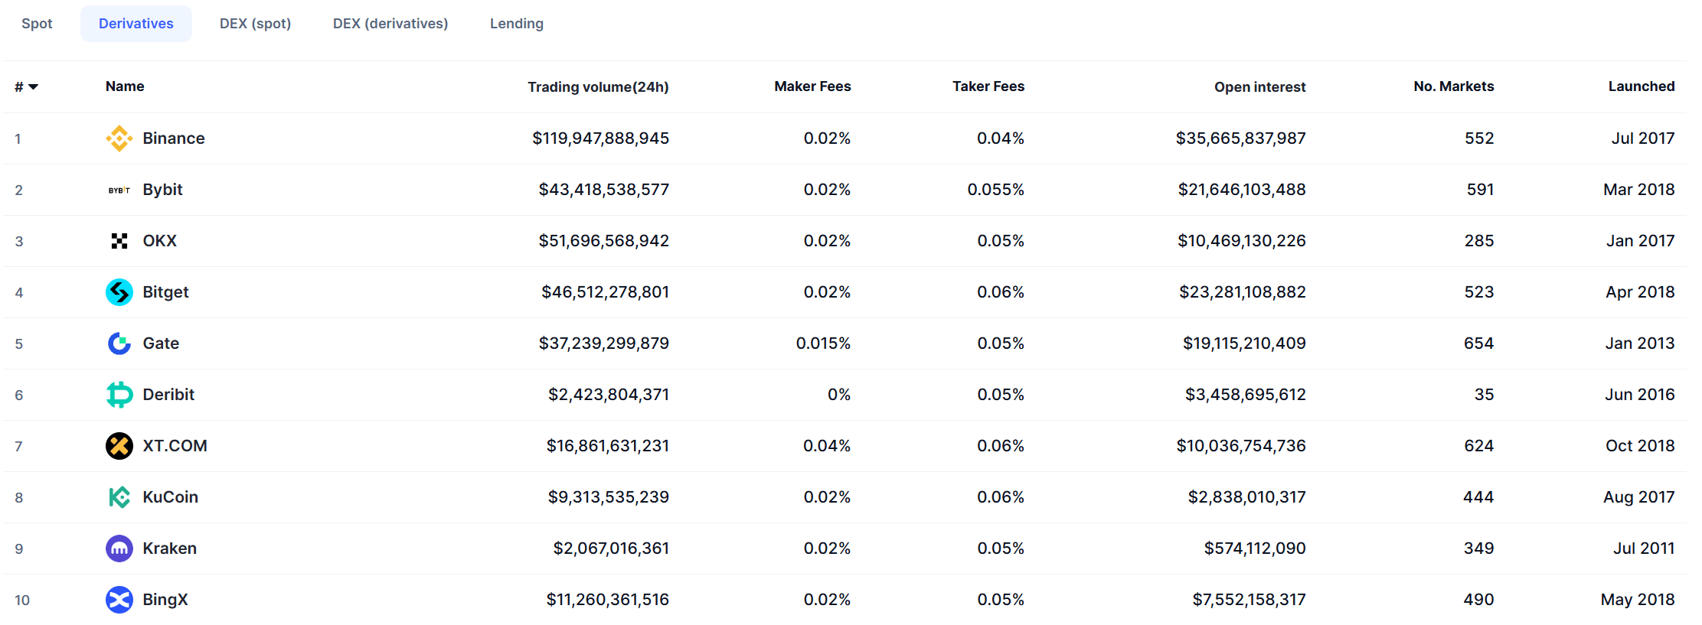
Task: Click Bitget volume $46,512,278,801
Action: click(x=605, y=292)
